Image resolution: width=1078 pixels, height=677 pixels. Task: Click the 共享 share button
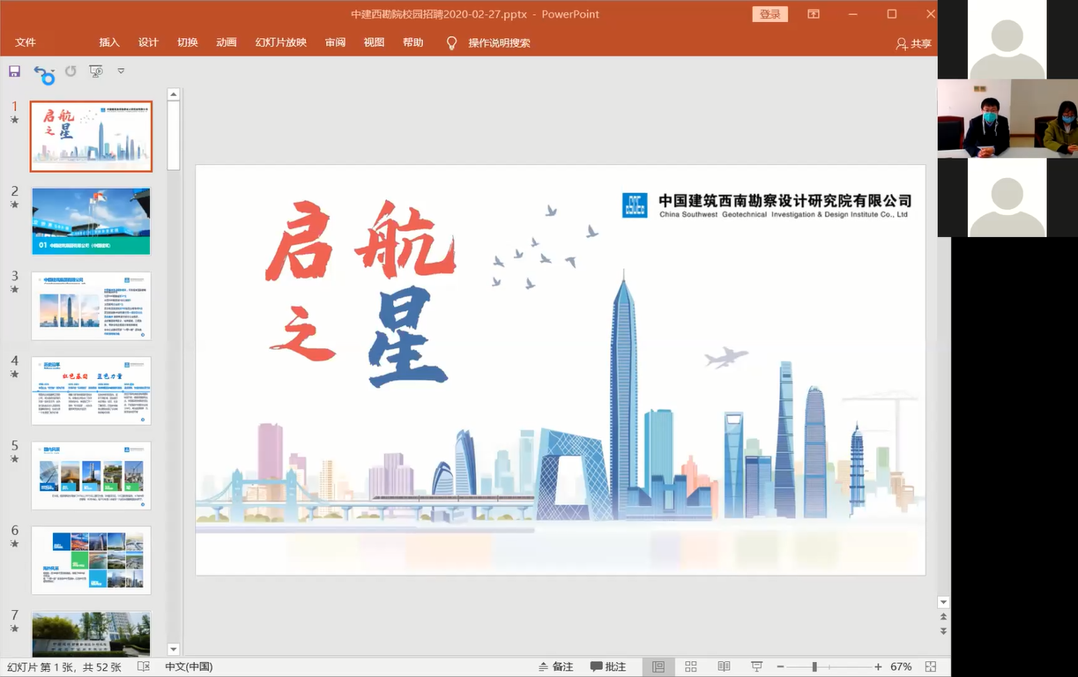point(913,43)
